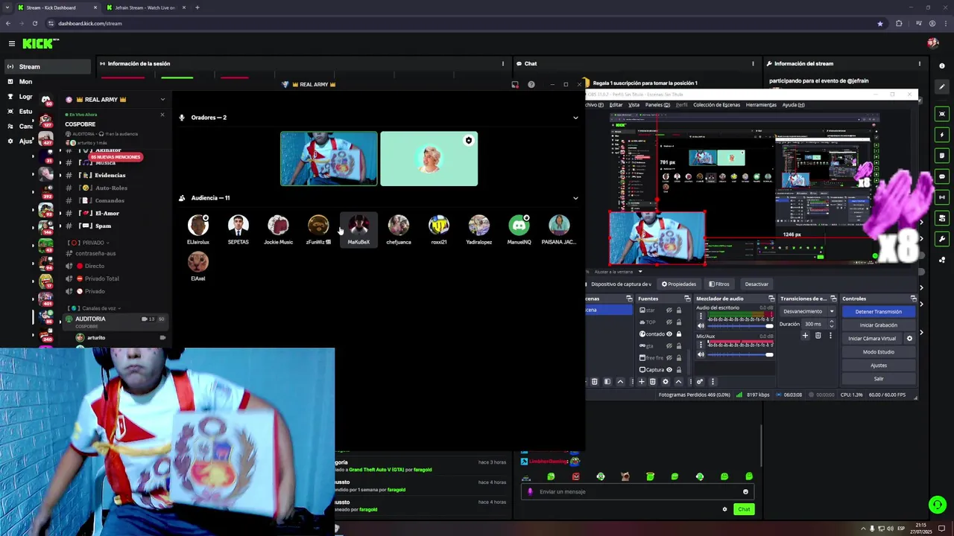Open OBS Colección de Escenas menu
Screen dimensions: 954x536
(x=716, y=105)
